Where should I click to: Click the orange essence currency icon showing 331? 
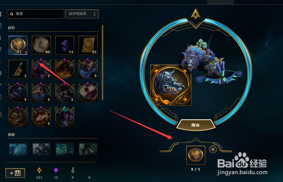pos(39,170)
